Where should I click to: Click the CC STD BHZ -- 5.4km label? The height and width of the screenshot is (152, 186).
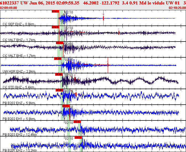point(18,87)
